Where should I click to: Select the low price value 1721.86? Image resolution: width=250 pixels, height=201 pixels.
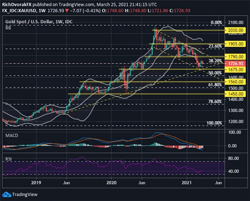(160, 11)
